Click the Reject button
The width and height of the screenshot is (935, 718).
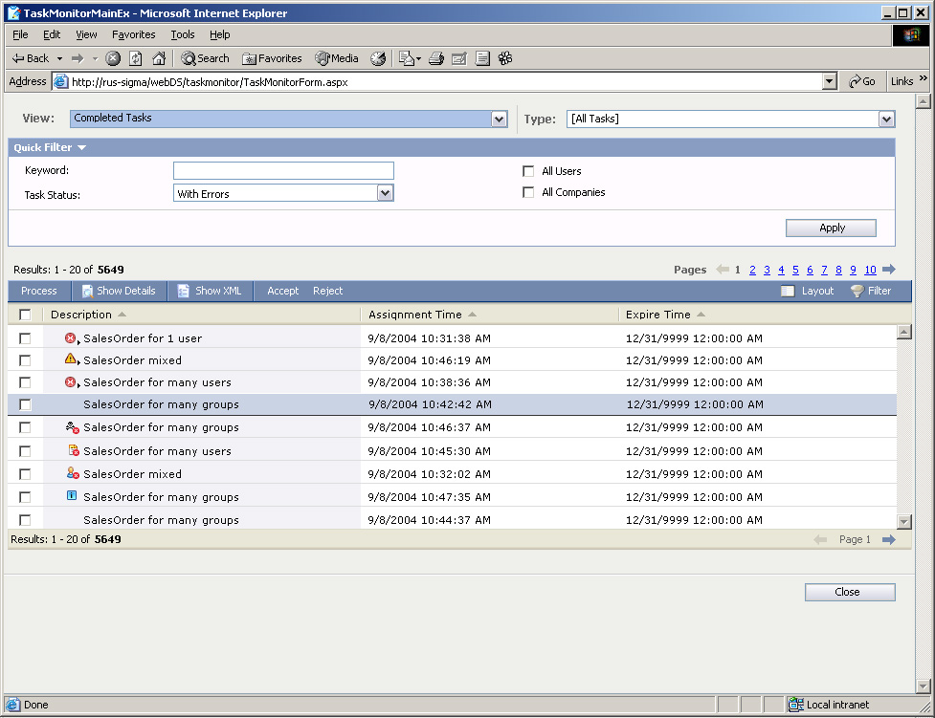click(327, 291)
